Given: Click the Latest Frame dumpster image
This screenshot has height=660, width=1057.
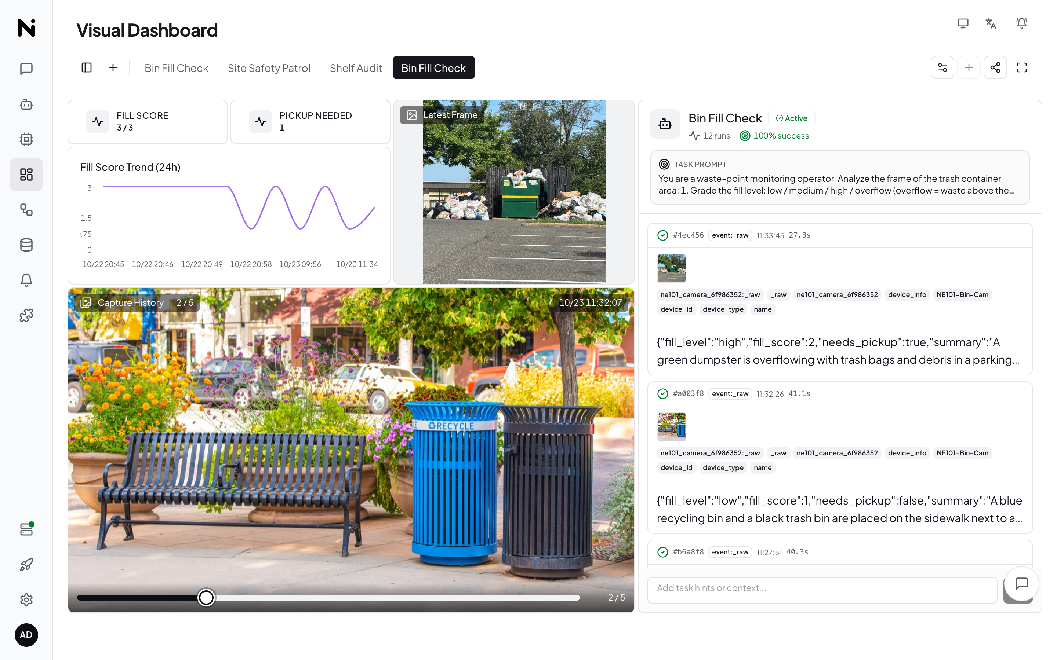Looking at the screenshot, I should (514, 192).
